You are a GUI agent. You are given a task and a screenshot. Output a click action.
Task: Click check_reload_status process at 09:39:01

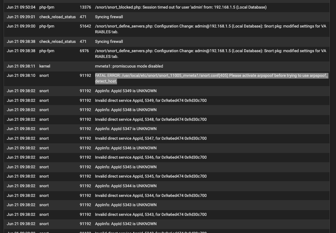57,17
